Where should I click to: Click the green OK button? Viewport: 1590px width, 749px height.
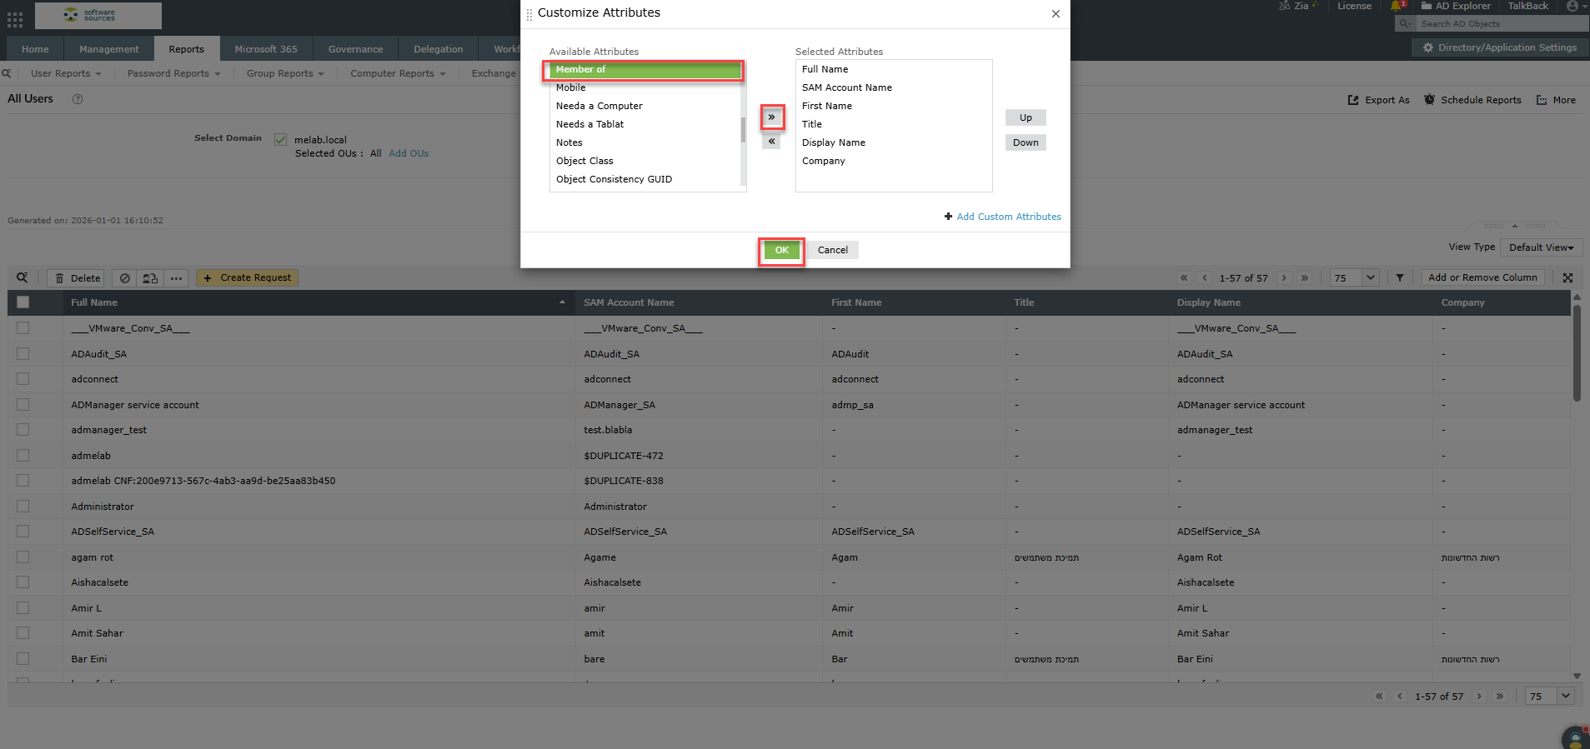pyautogui.click(x=781, y=250)
